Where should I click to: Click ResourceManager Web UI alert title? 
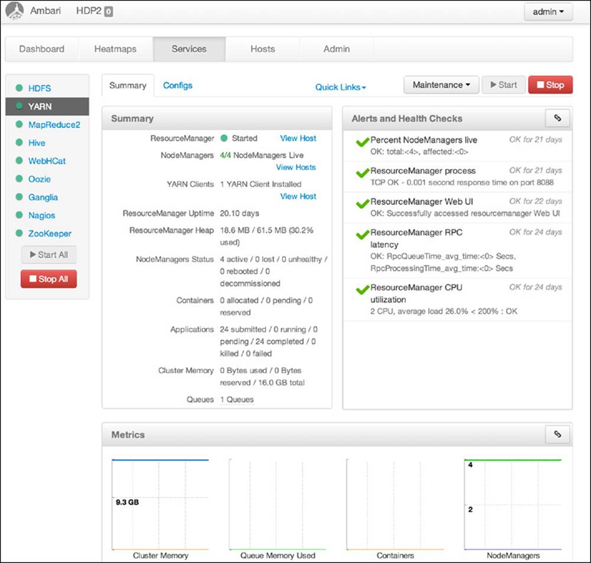click(x=421, y=201)
